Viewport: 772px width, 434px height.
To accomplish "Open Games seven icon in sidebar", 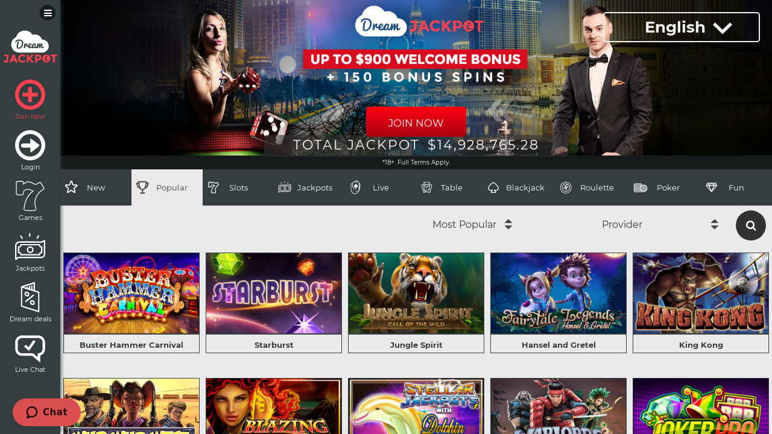I will pos(30,195).
